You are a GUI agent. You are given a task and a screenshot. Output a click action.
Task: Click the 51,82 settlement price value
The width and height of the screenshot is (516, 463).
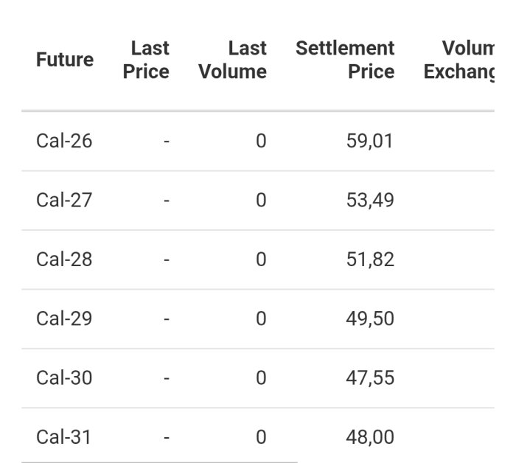coord(370,260)
